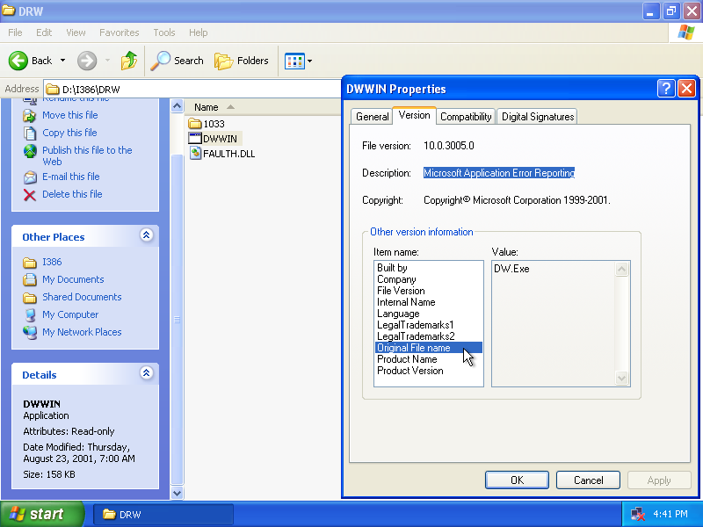
Task: Switch to the Digital Signatures tab
Action: (x=536, y=117)
